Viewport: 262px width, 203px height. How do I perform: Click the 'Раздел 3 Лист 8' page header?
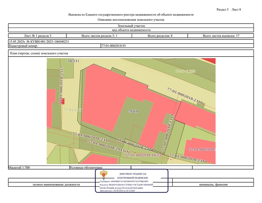click(x=229, y=9)
